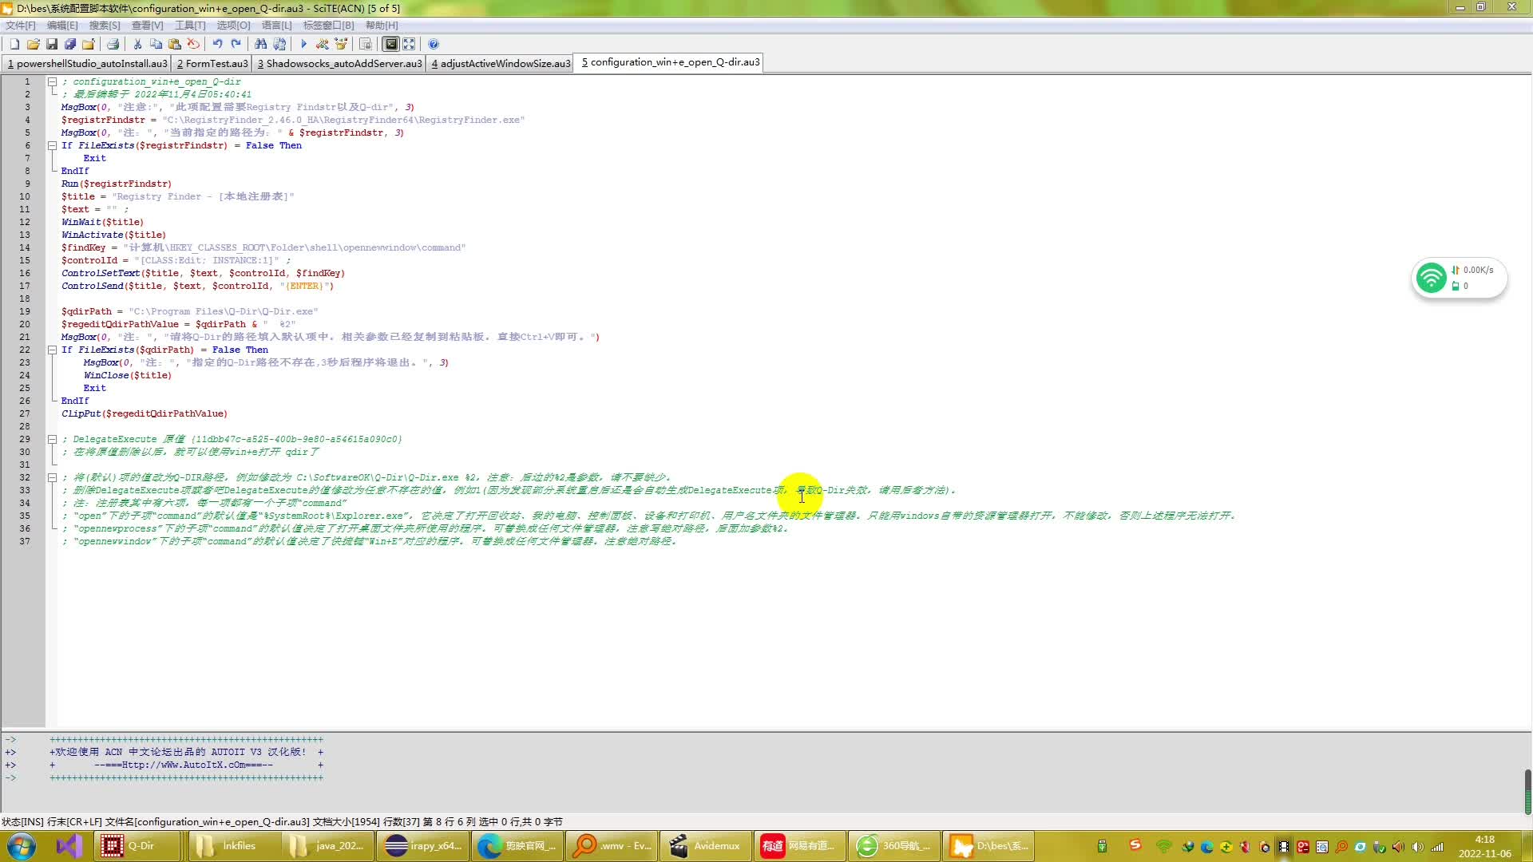Collapse the If block at line 6
1533x862 pixels.
click(x=52, y=145)
